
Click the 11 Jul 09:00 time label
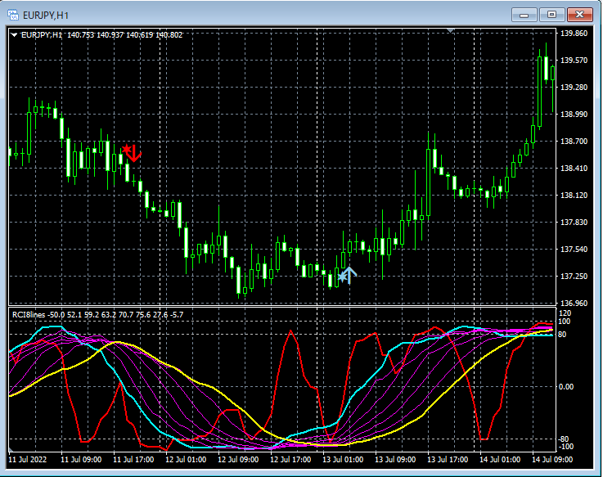(81, 460)
